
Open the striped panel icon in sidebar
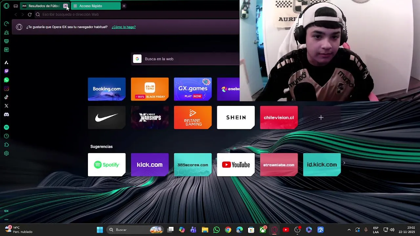(x=6, y=41)
